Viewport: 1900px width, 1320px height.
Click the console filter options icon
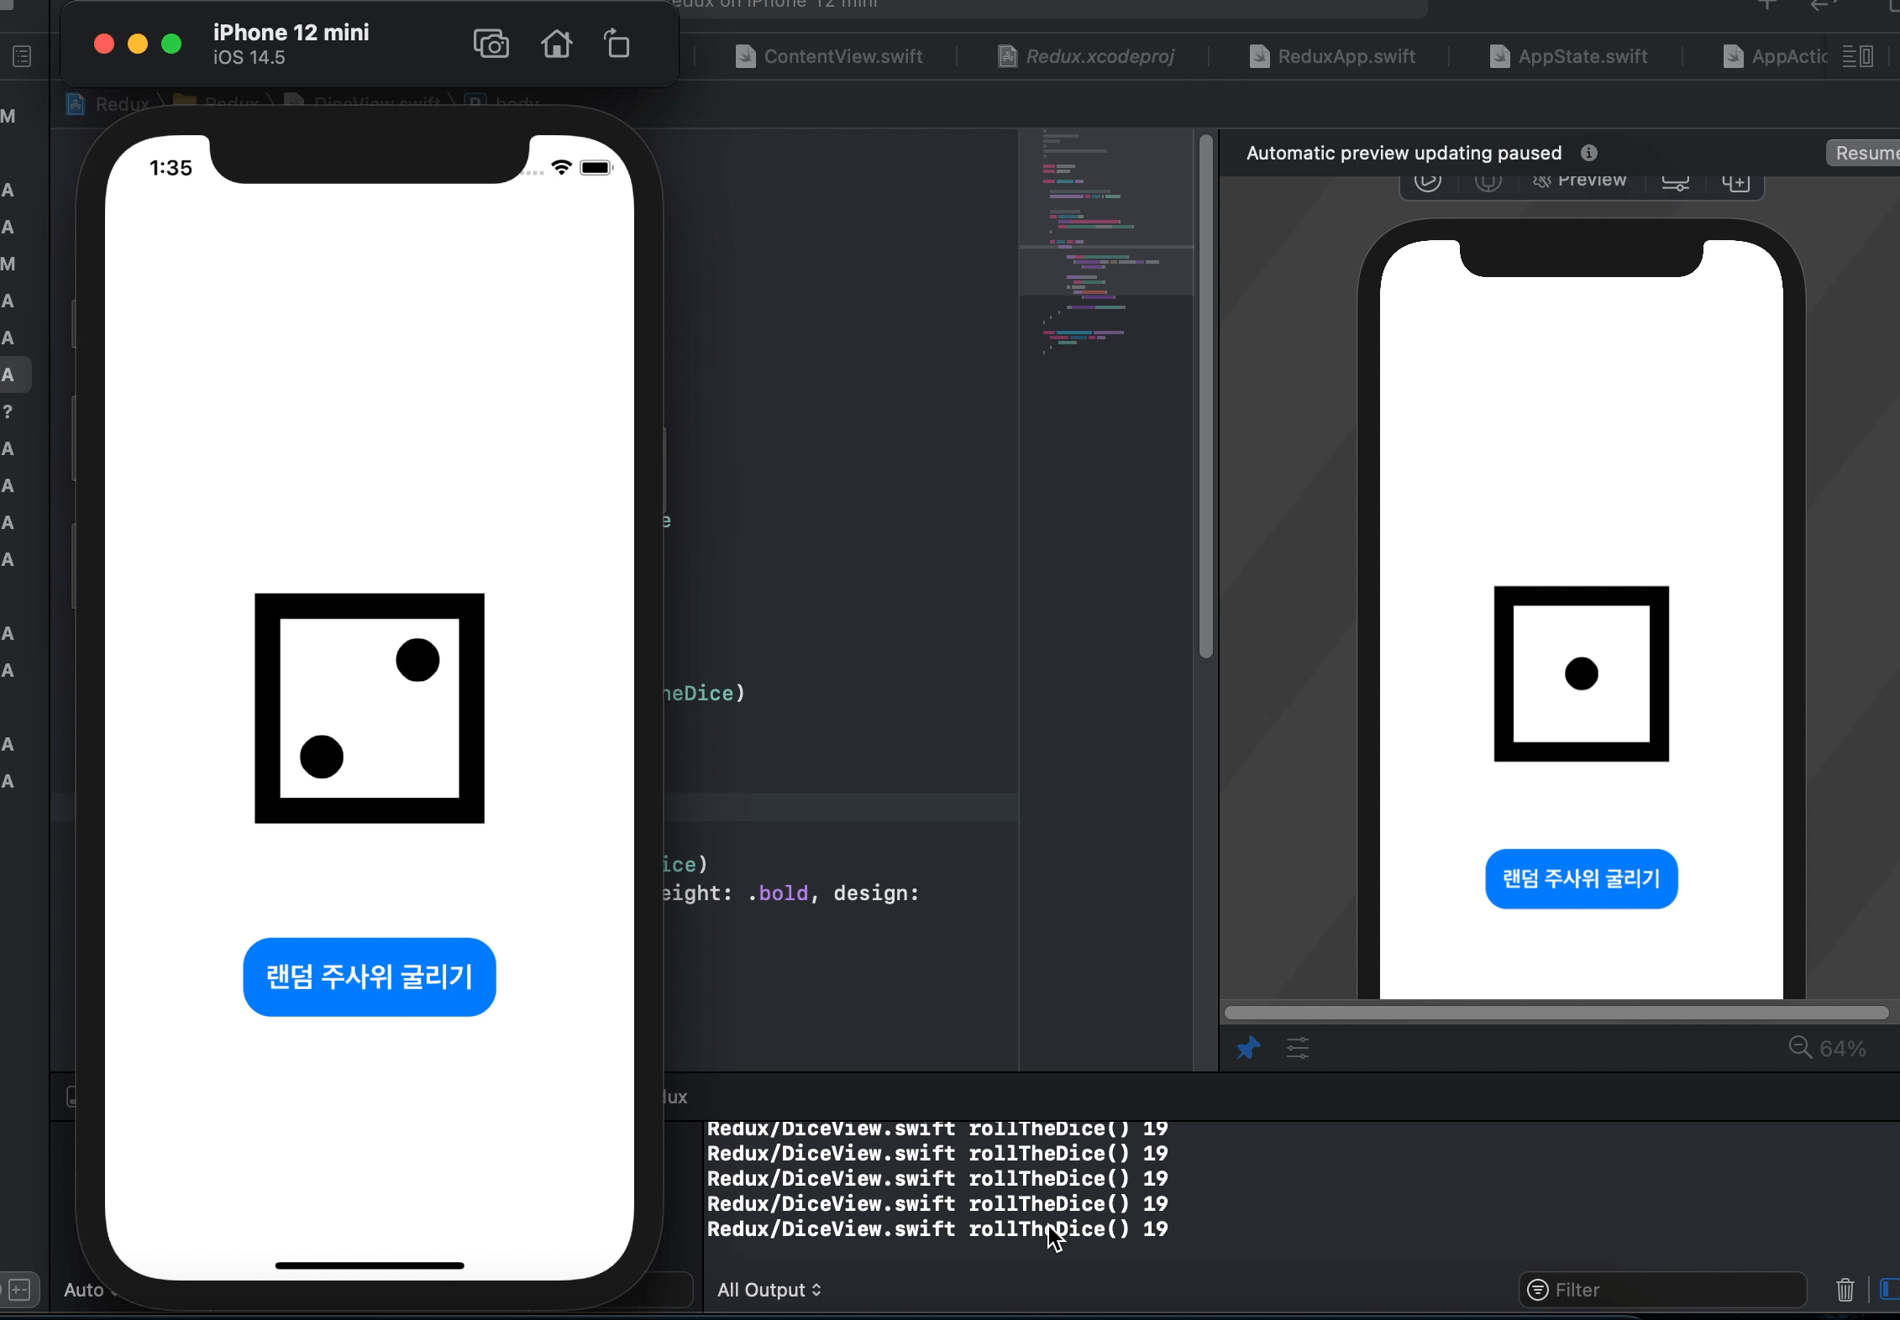click(x=1537, y=1290)
